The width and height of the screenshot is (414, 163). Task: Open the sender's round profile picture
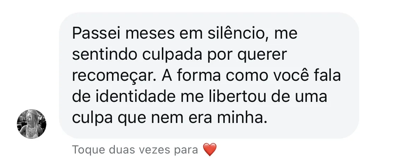(32, 124)
